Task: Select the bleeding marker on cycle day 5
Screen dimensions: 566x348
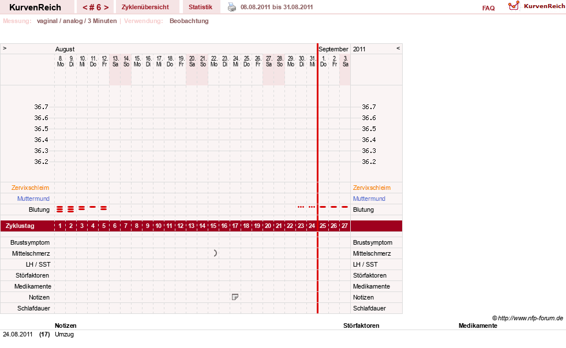Action: [x=104, y=208]
